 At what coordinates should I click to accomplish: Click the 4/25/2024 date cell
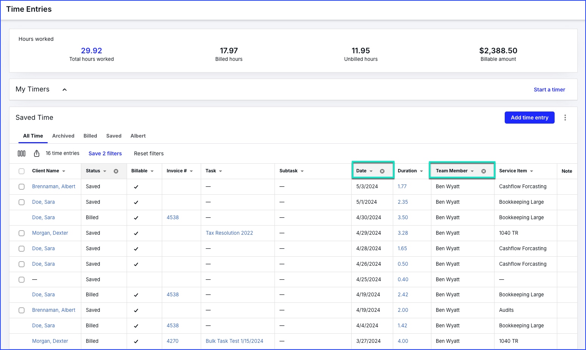[369, 279]
